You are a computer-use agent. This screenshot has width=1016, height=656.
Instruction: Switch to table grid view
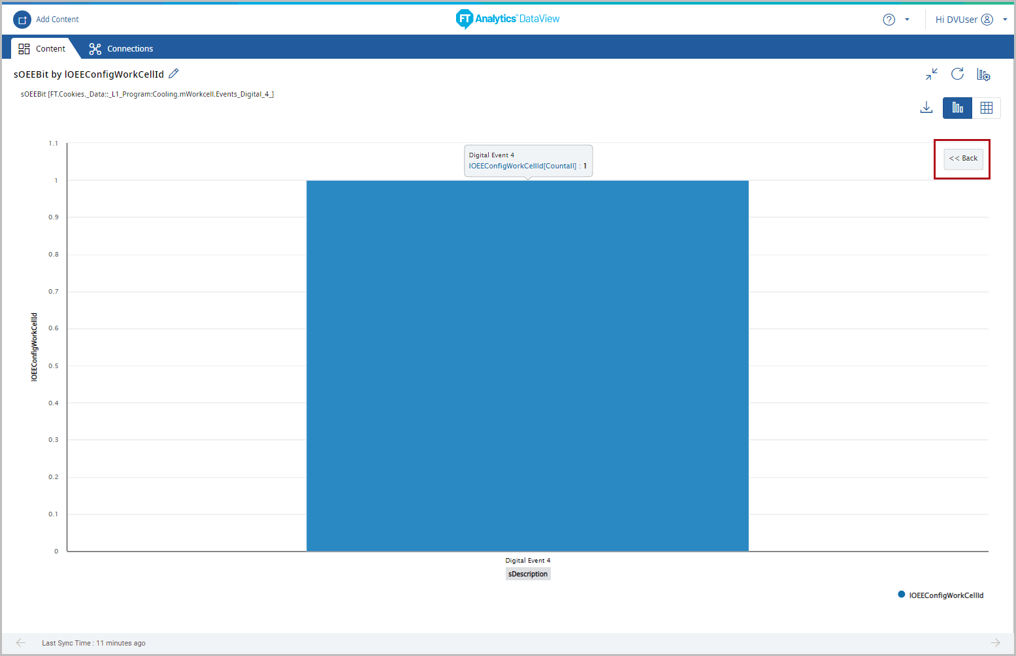click(x=987, y=108)
